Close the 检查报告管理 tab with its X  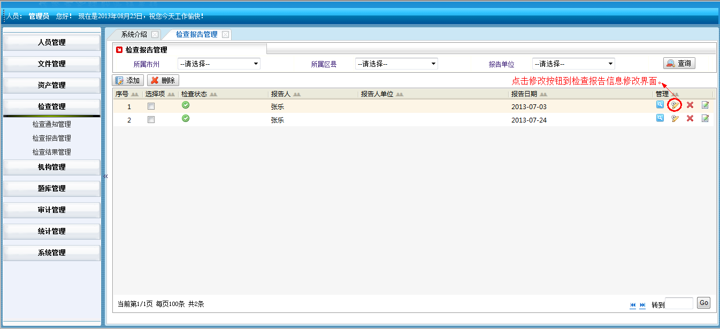(225, 35)
